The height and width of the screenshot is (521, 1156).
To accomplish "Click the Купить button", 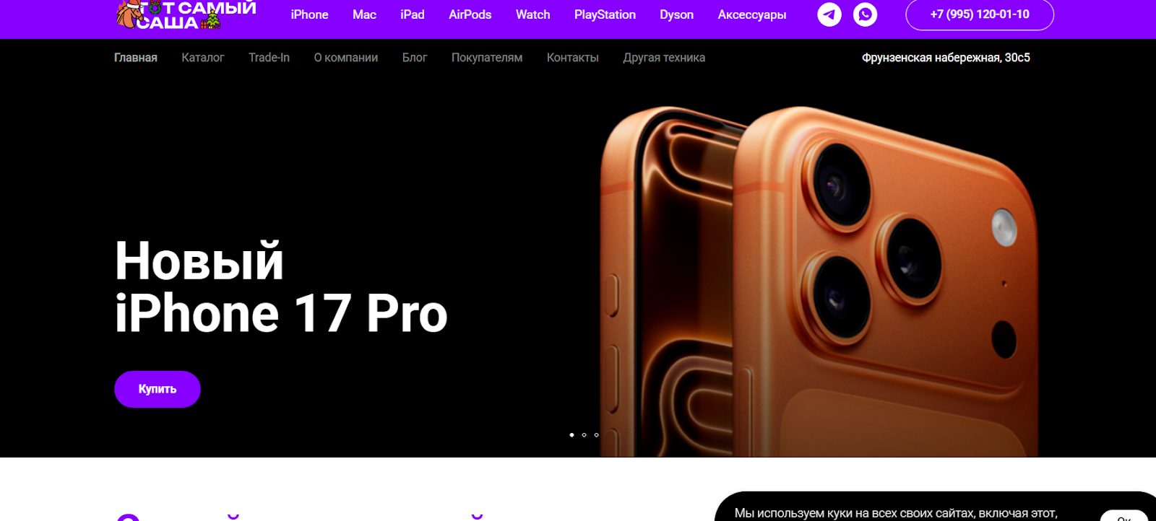I will coord(158,389).
